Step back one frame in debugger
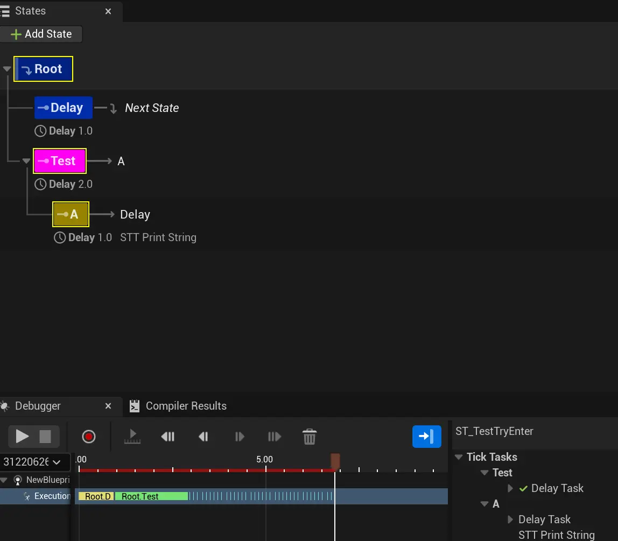The width and height of the screenshot is (618, 541). click(203, 437)
